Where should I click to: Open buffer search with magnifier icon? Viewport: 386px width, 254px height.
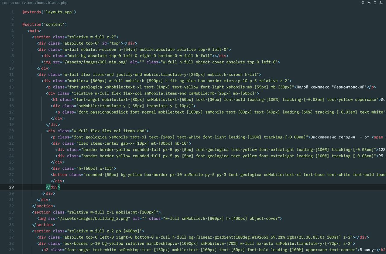click(x=363, y=3)
